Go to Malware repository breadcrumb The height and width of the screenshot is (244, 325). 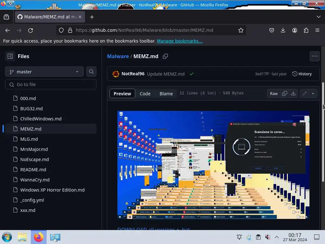pyautogui.click(x=118, y=56)
